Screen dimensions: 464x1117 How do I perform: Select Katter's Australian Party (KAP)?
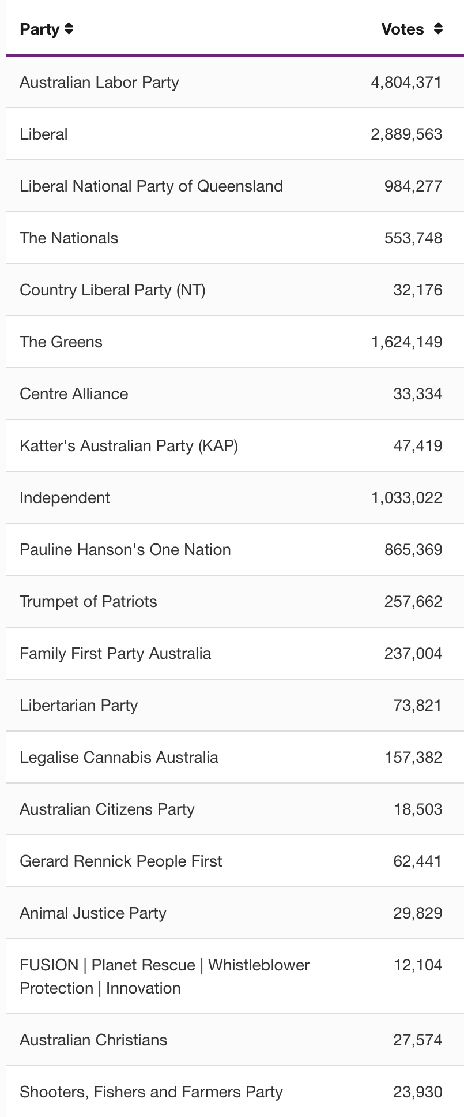coord(129,446)
